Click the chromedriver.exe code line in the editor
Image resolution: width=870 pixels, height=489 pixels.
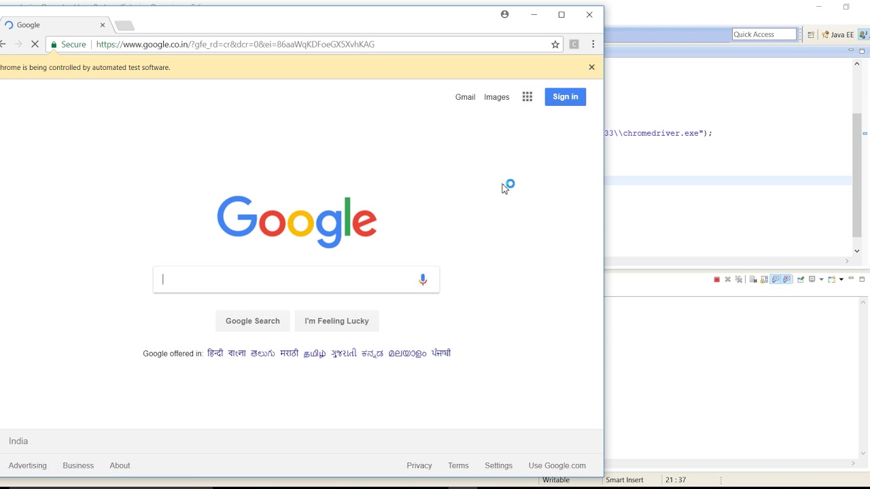pos(658,133)
